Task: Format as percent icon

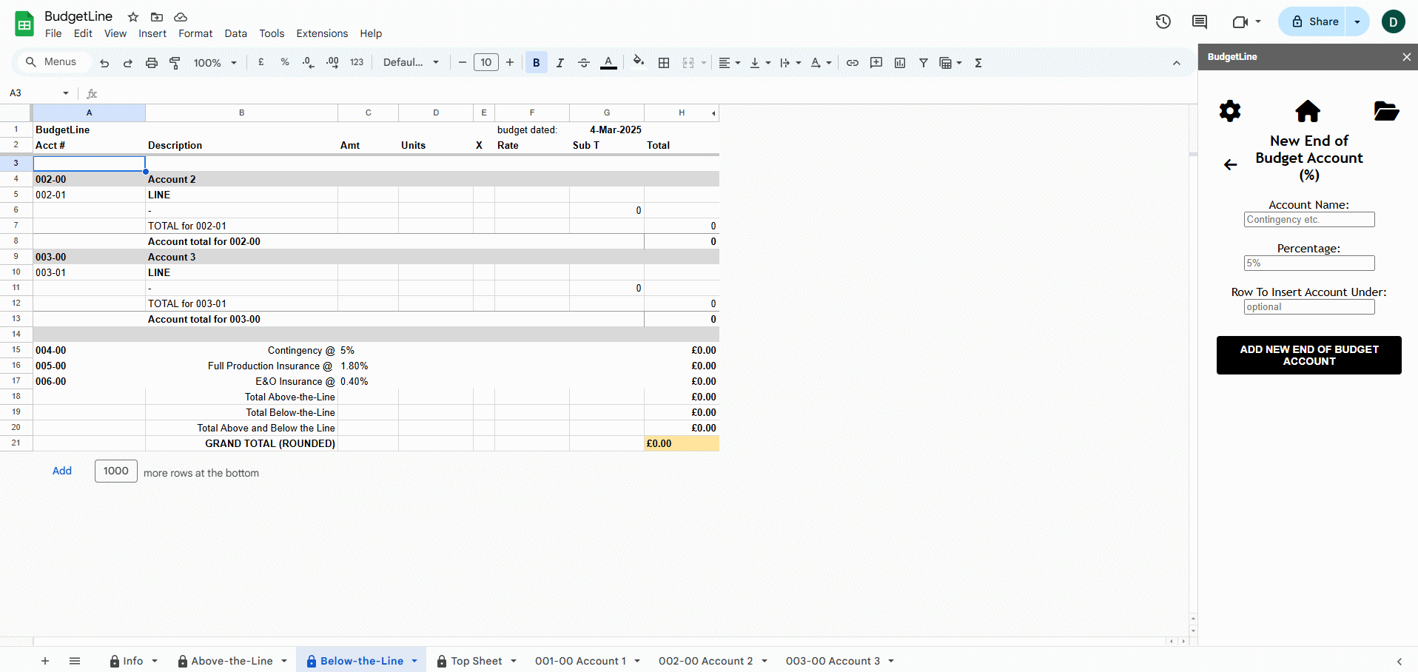Action: [x=285, y=63]
